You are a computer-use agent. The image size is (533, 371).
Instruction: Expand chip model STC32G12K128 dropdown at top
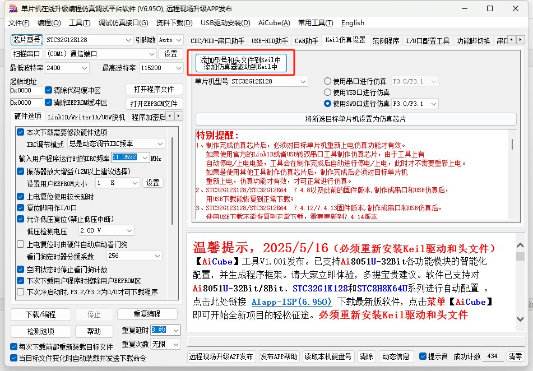128,40
